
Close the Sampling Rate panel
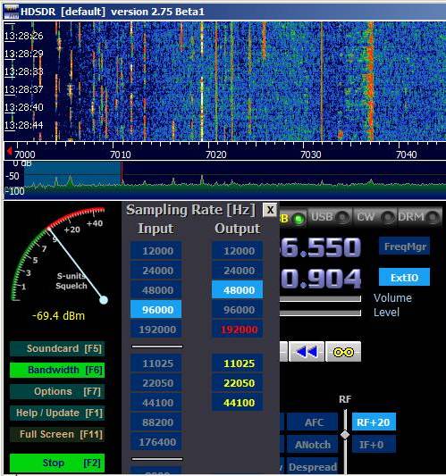270,210
